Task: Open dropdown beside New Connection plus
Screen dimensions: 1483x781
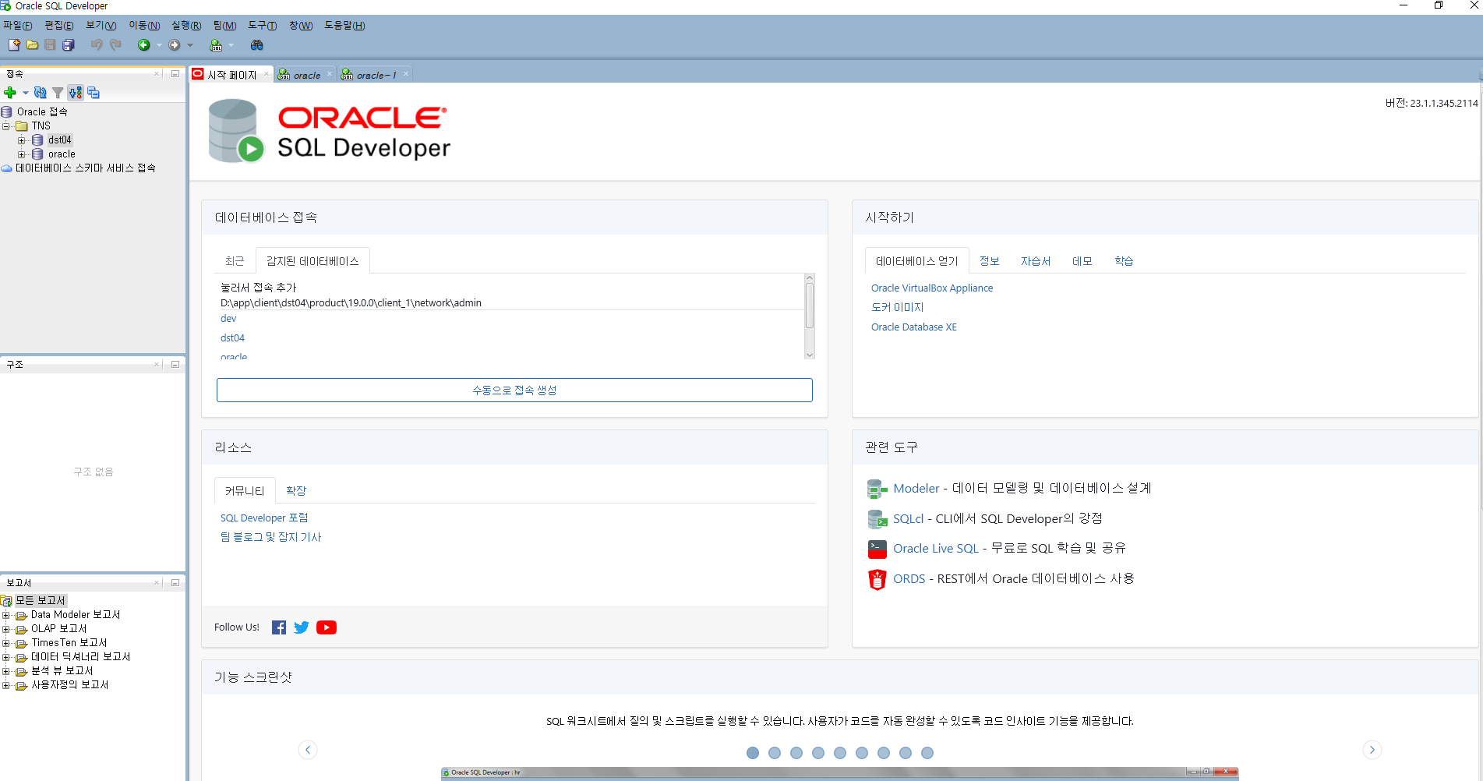Action: pos(25,93)
